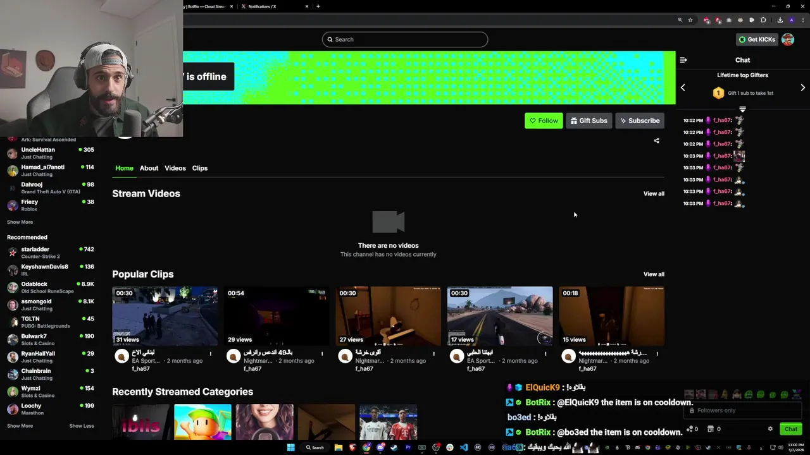The height and width of the screenshot is (455, 810).
Task: Open the user profile avatar top right
Action: coord(788,39)
